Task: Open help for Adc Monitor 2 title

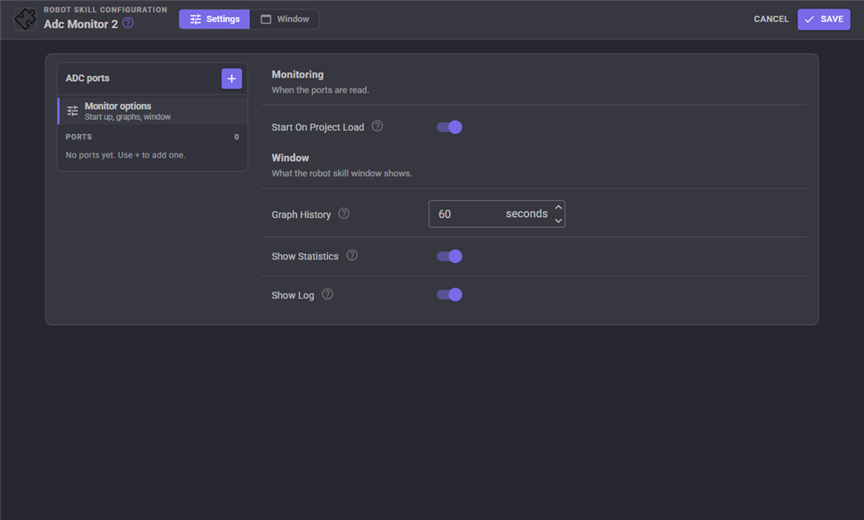Action: 128,23
